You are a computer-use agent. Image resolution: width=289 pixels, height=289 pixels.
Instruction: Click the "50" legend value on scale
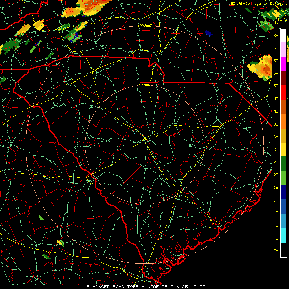pyautogui.click(x=276, y=86)
